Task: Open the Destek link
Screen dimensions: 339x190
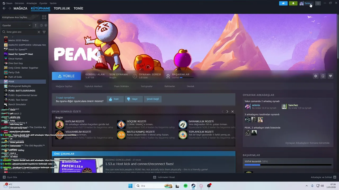Action: (190, 86)
